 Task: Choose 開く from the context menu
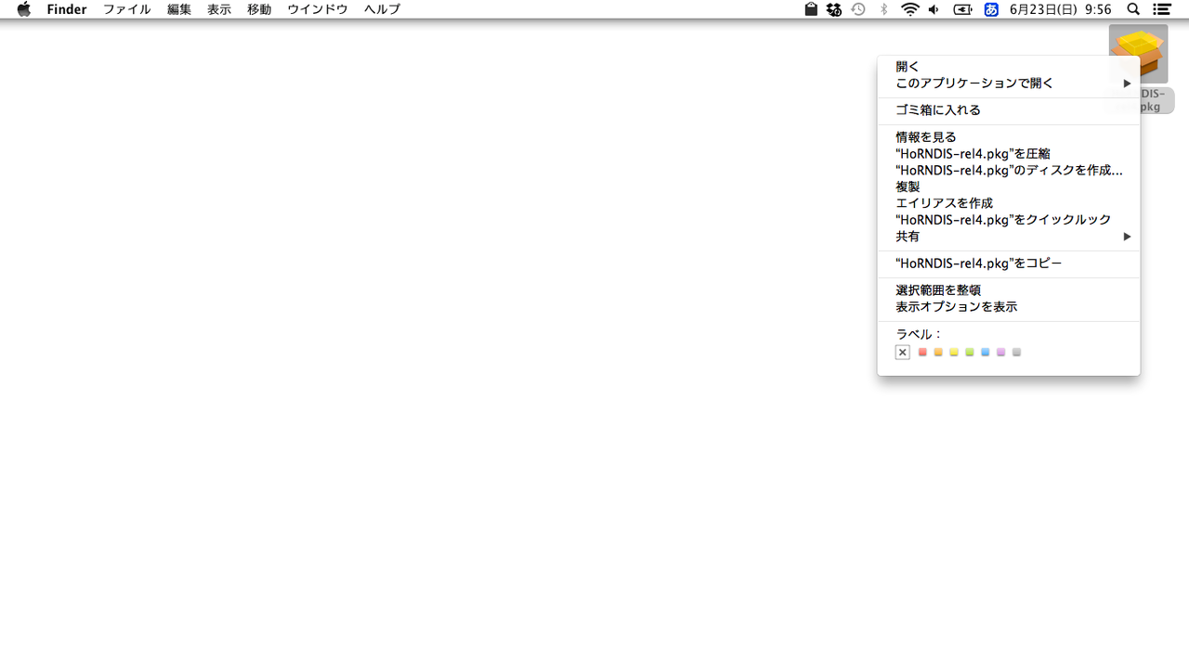coord(1009,67)
